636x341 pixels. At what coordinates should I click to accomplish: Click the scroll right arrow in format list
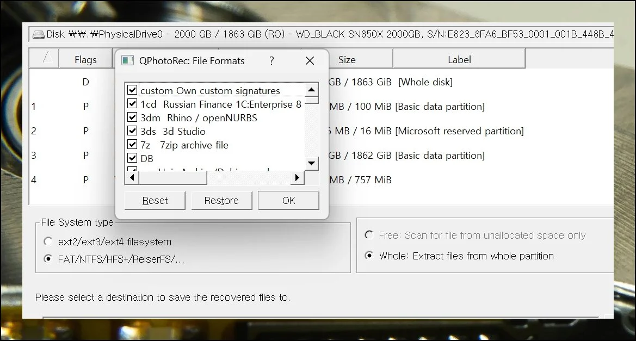(x=297, y=177)
